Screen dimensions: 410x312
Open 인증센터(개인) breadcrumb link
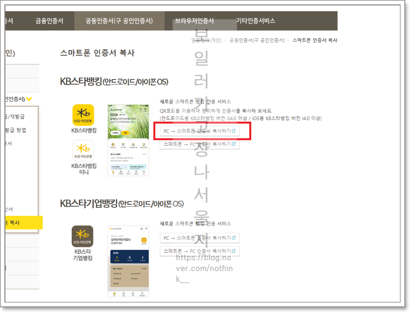(x=206, y=40)
